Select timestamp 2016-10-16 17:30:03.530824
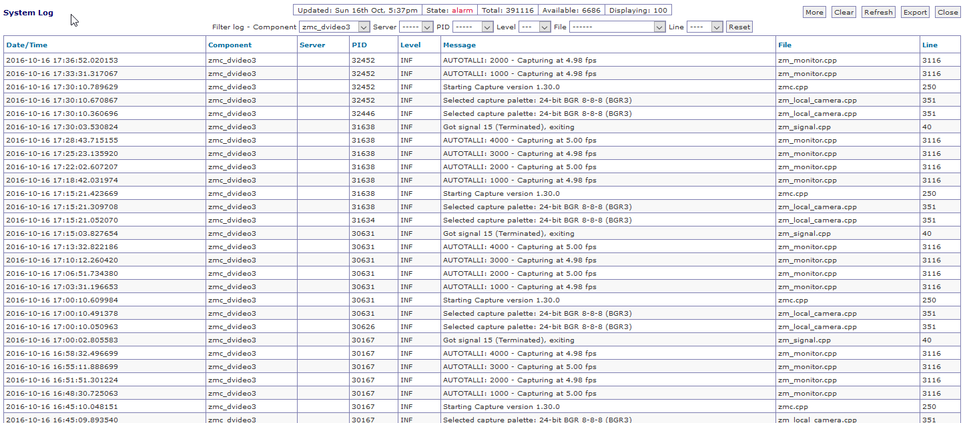The image size is (969, 423). click(x=62, y=127)
